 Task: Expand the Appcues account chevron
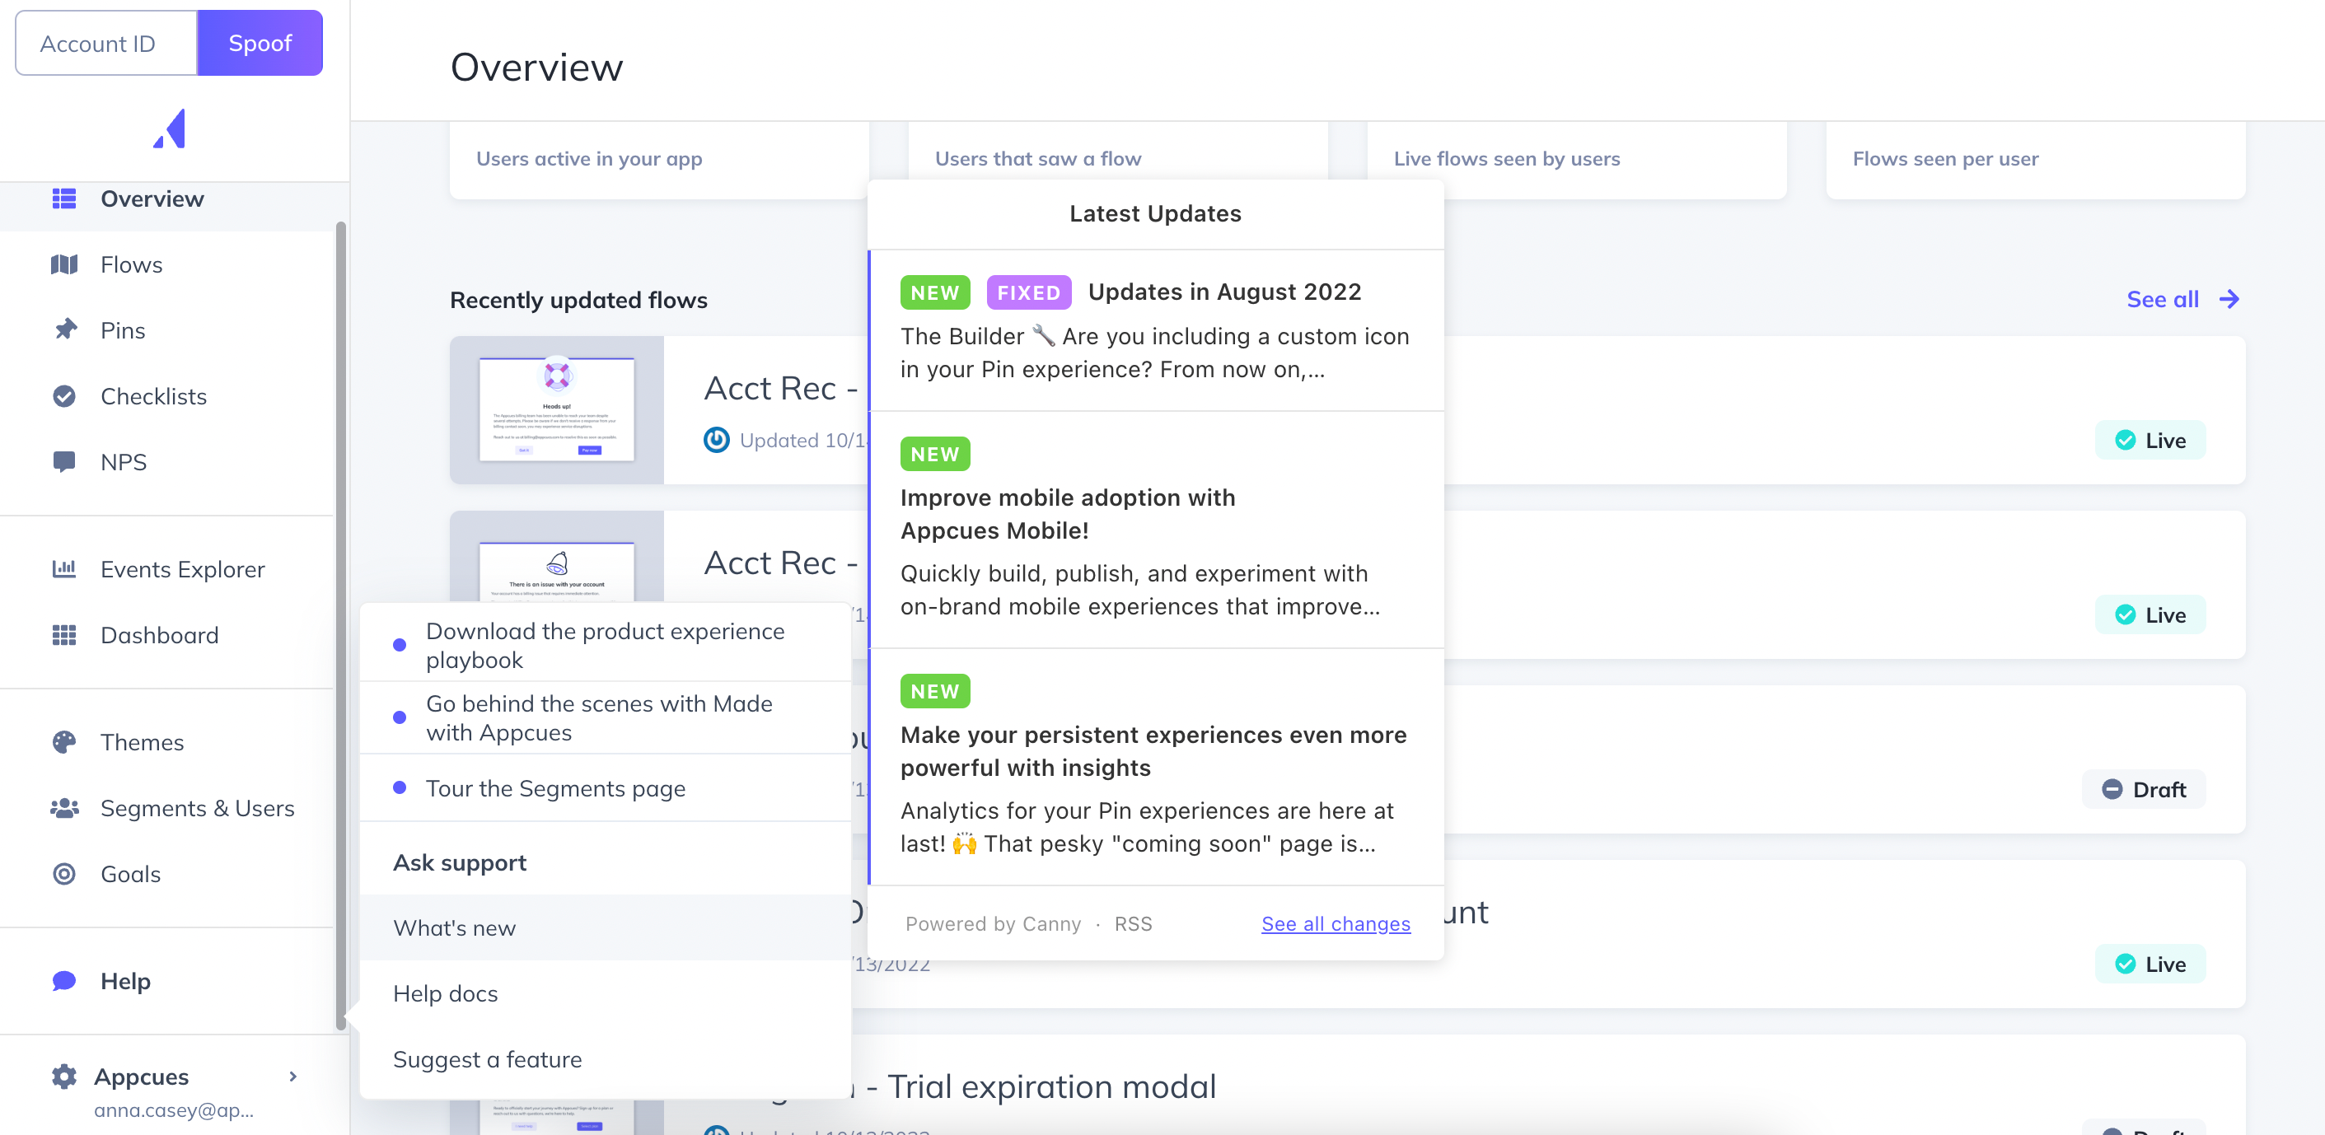point(292,1077)
